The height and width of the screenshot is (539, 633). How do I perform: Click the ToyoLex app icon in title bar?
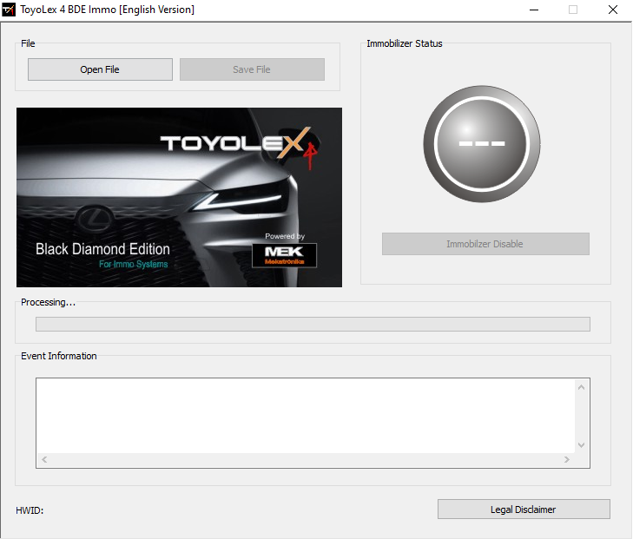click(x=10, y=10)
